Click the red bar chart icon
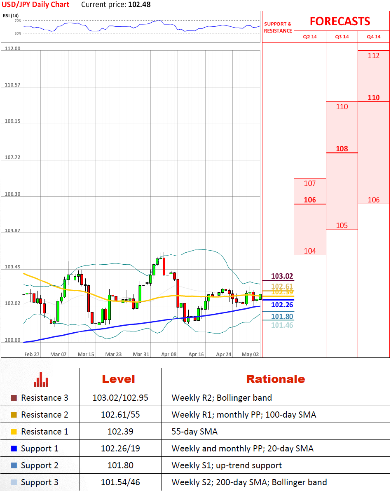391x491 pixels. point(41,379)
